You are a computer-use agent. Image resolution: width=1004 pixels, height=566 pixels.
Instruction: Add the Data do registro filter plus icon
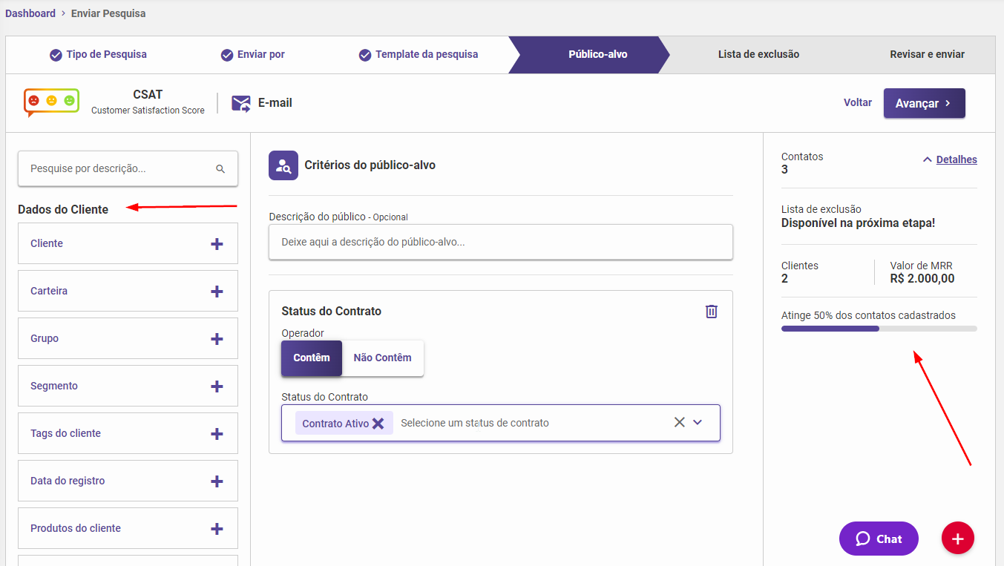pos(217,481)
